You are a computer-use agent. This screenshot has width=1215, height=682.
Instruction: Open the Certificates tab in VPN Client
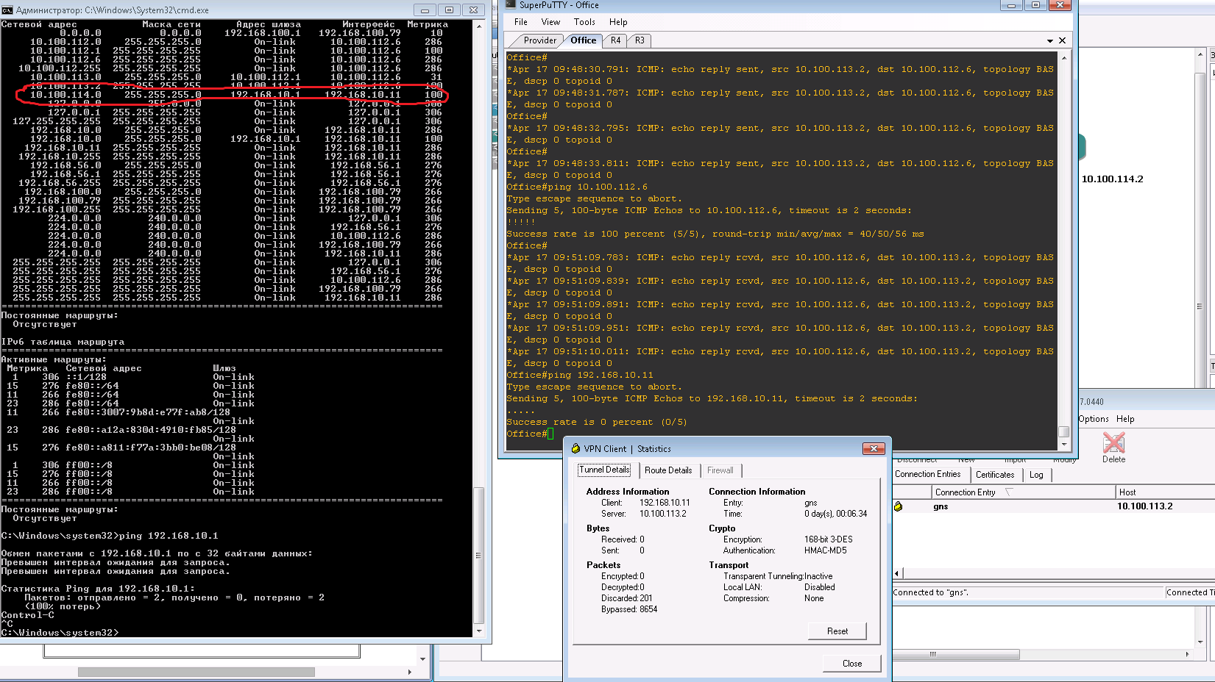pos(995,475)
